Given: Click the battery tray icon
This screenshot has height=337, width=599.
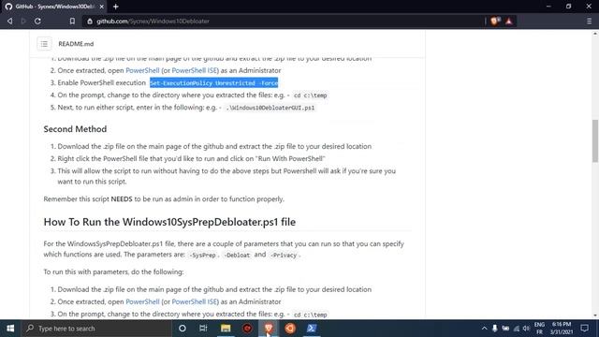Looking at the screenshot, I should pyautogui.click(x=505, y=329).
